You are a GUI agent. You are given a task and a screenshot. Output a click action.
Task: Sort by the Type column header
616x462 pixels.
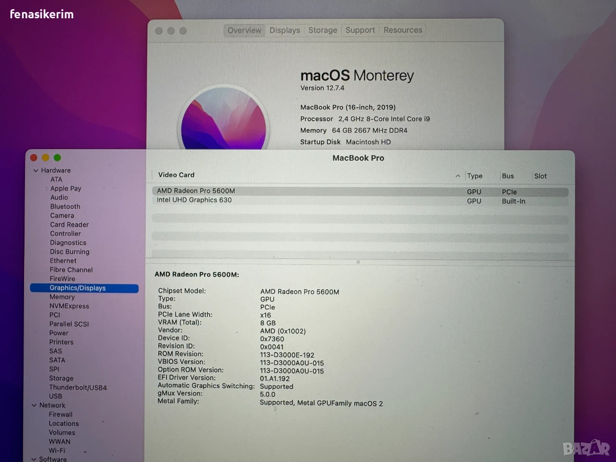(x=475, y=176)
